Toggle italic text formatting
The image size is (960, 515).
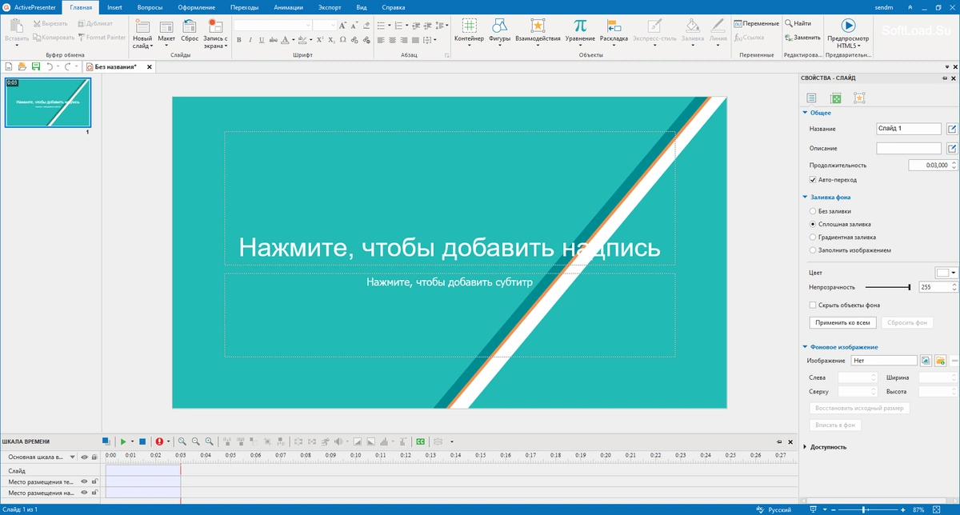[250, 39]
